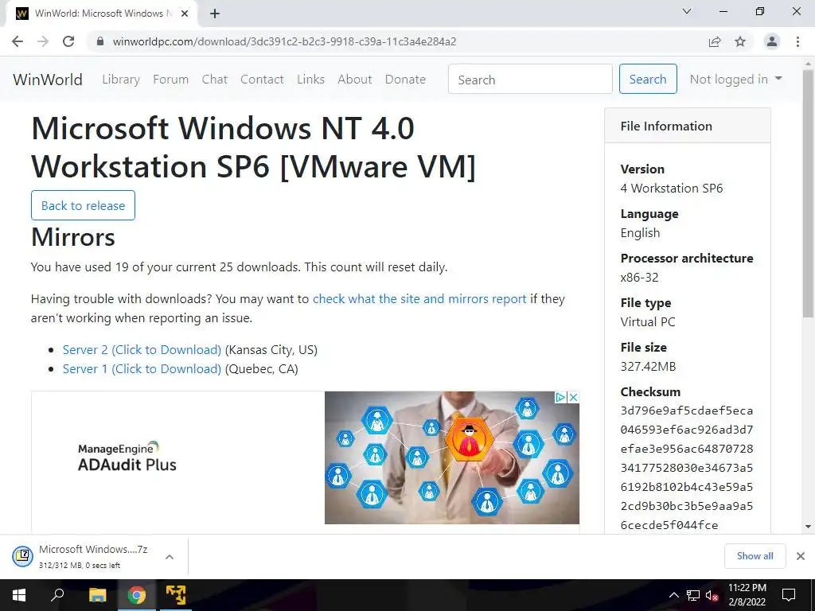Click the Virtual PC file type value
The image size is (815, 611).
pyautogui.click(x=648, y=322)
